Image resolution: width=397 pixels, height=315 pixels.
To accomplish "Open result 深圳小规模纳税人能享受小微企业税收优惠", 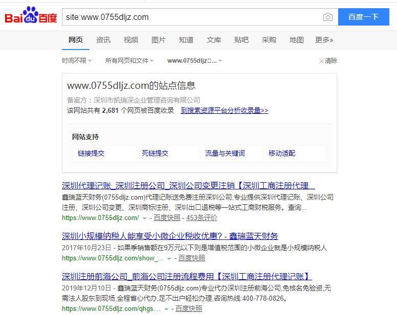I will click(170, 236).
